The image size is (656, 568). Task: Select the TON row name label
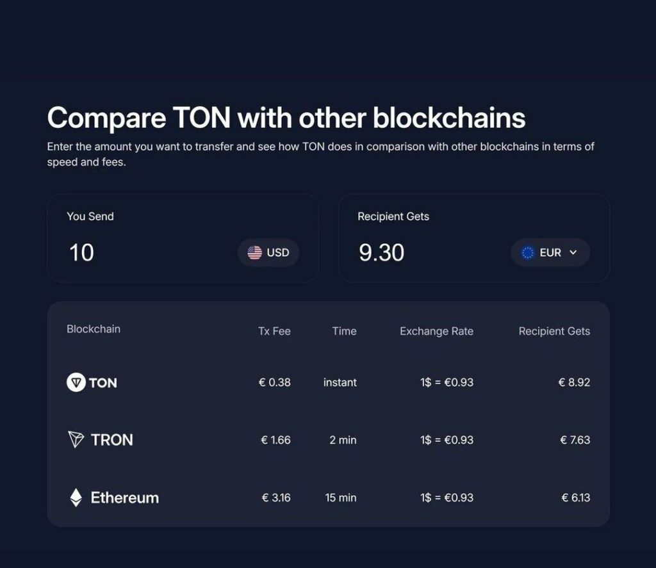[x=103, y=383]
